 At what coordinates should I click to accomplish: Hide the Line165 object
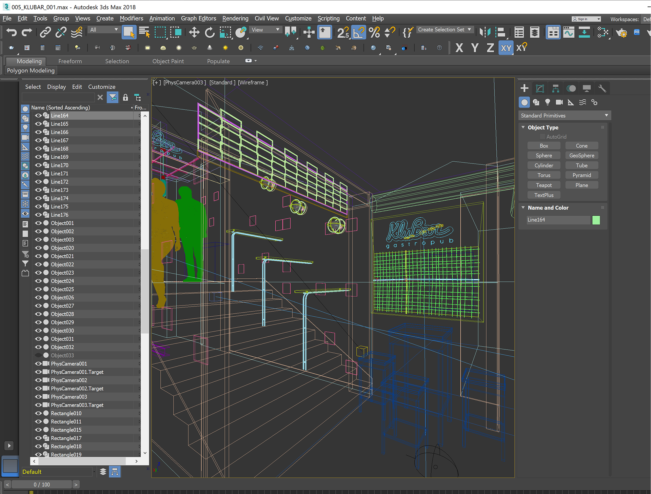pos(38,124)
